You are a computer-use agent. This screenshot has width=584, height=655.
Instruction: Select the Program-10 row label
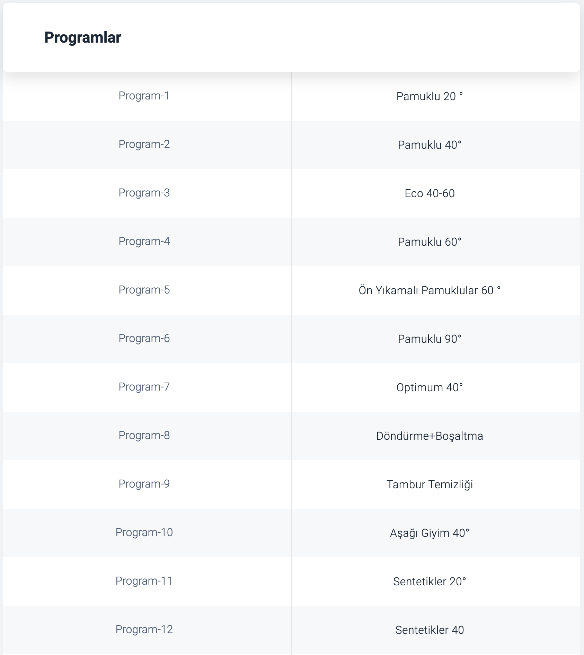point(144,532)
